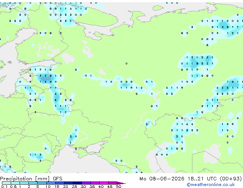Pick the legend swatch between 15 and 20
Image resolution: width=243 pixels, height=188 pixels.
pyautogui.click(x=60, y=183)
